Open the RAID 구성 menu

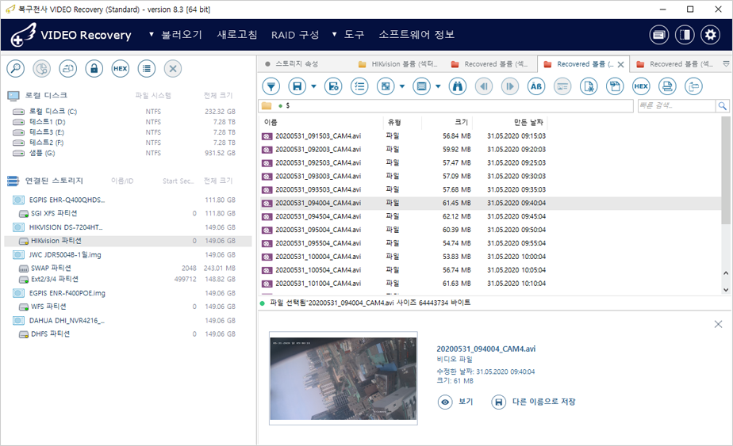point(294,35)
